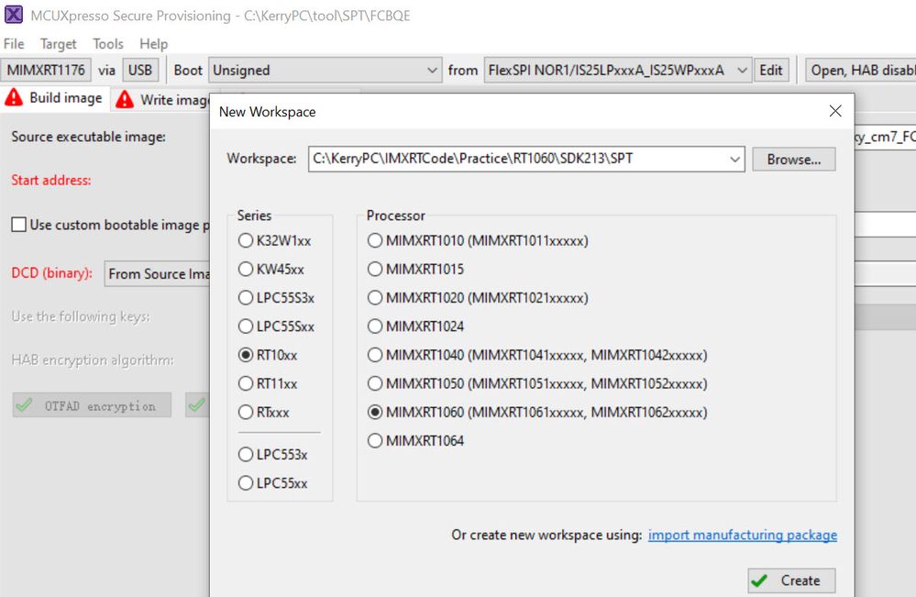Open the Target menu

click(59, 44)
